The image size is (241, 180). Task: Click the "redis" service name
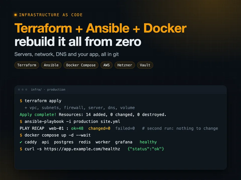(x=85, y=142)
